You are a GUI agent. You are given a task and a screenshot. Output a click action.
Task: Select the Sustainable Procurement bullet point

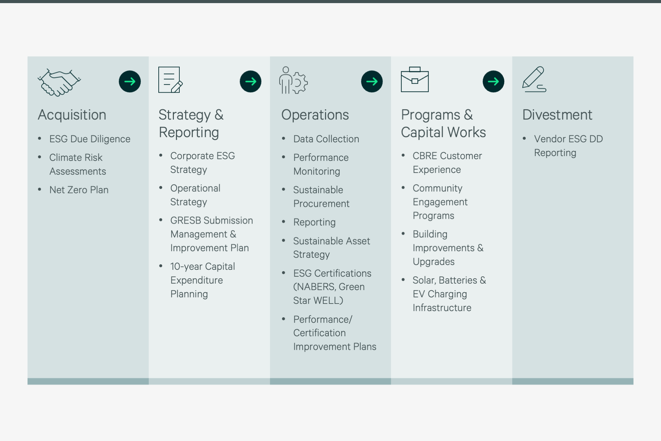(x=321, y=196)
